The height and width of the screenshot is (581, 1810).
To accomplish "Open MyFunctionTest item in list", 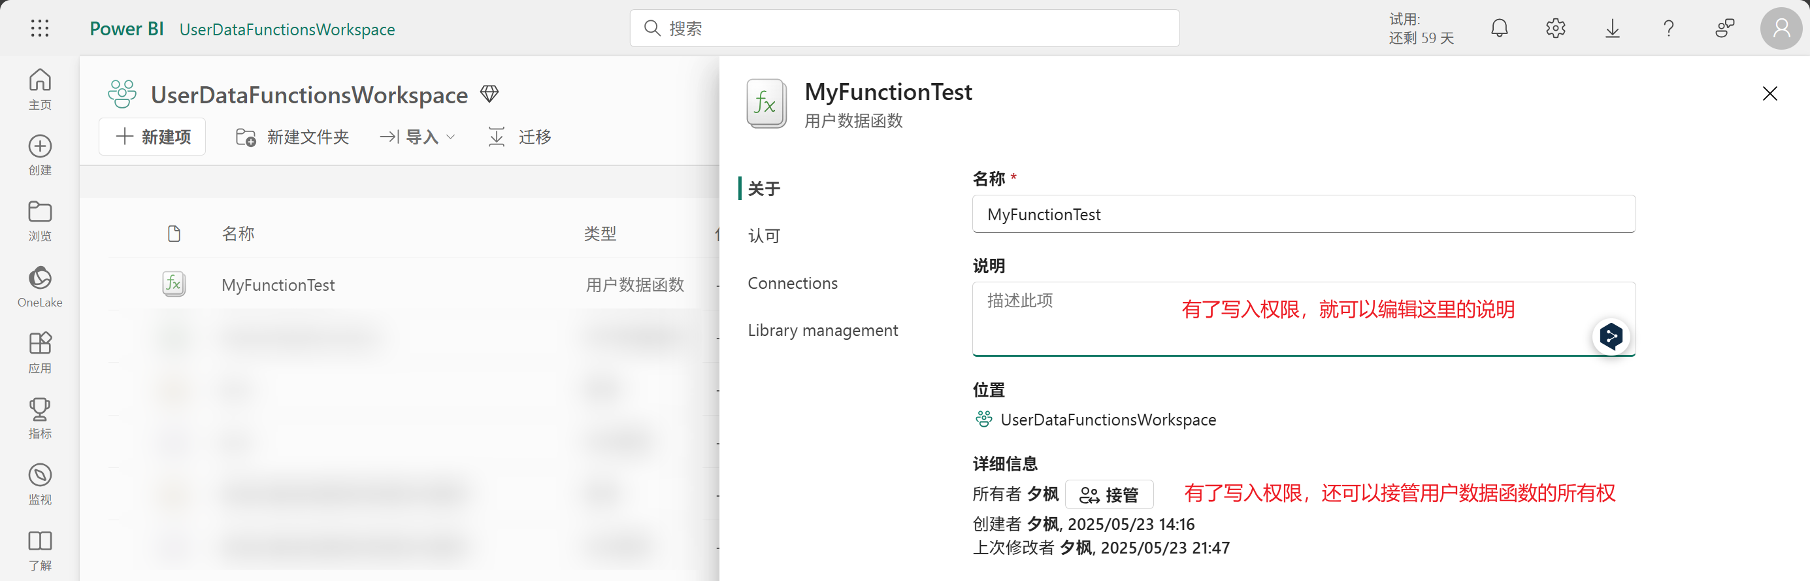I will pyautogui.click(x=278, y=284).
